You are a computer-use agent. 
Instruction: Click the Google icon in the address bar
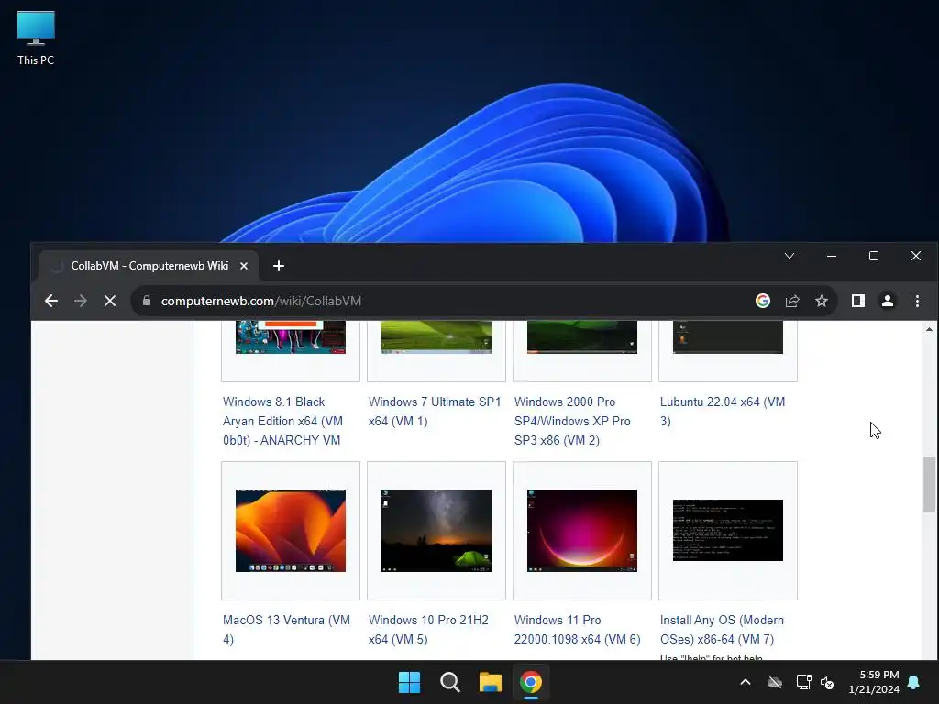click(x=762, y=301)
